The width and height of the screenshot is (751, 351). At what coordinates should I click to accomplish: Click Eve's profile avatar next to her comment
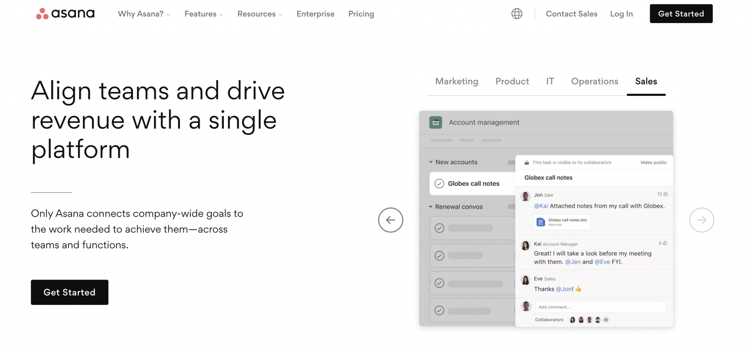[526, 280]
